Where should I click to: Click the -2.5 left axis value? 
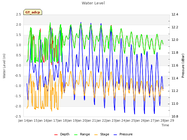click(18, 116)
